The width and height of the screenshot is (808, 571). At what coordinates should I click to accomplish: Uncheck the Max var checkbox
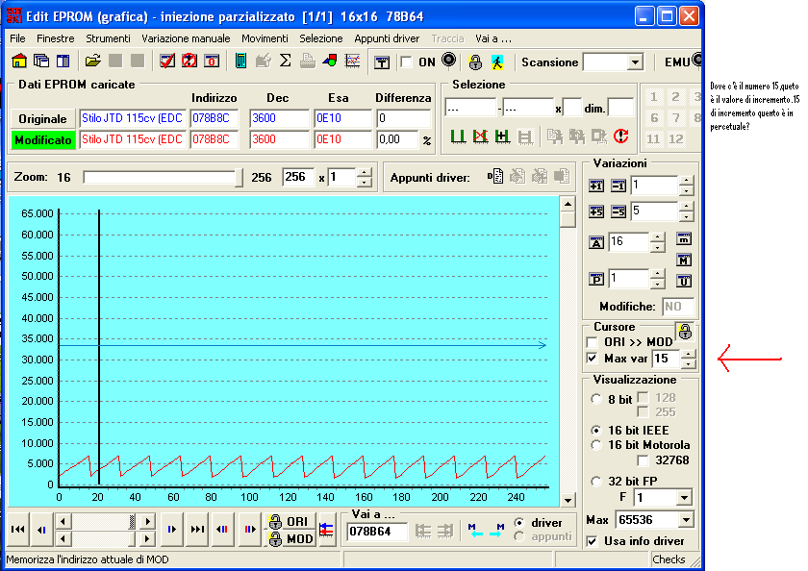[x=593, y=359]
